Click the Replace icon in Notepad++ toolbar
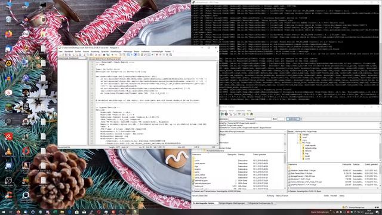The width and height of the screenshot is (382, 215). (108, 54)
